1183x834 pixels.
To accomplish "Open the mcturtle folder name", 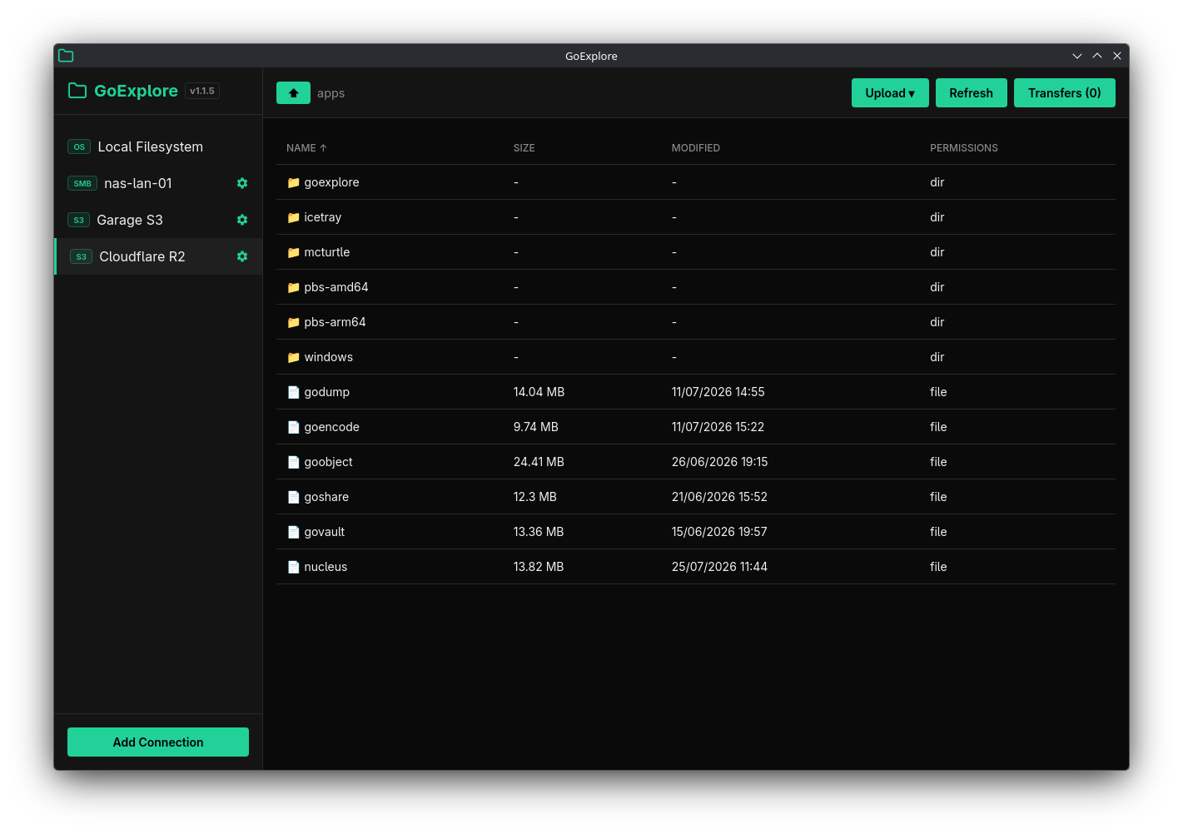I will tap(327, 252).
